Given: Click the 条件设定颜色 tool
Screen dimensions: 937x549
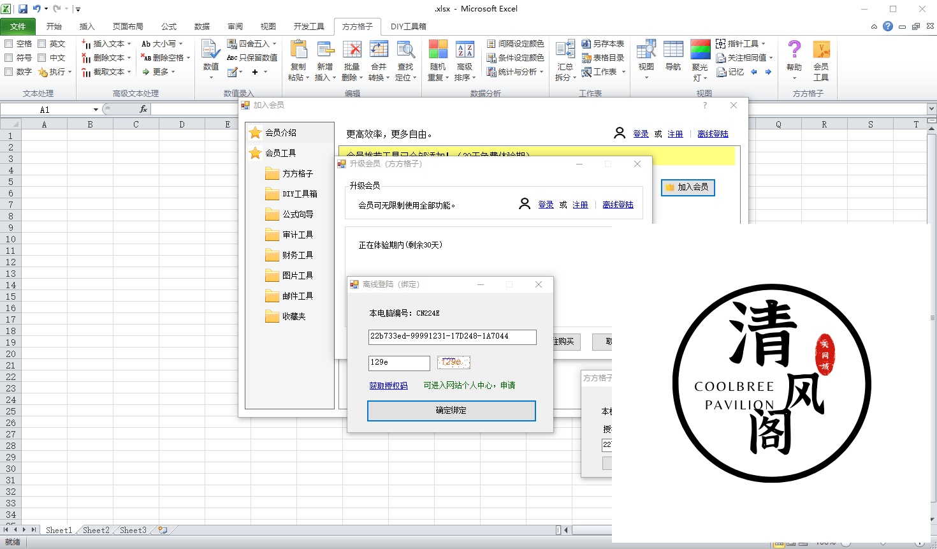Looking at the screenshot, I should coord(515,57).
